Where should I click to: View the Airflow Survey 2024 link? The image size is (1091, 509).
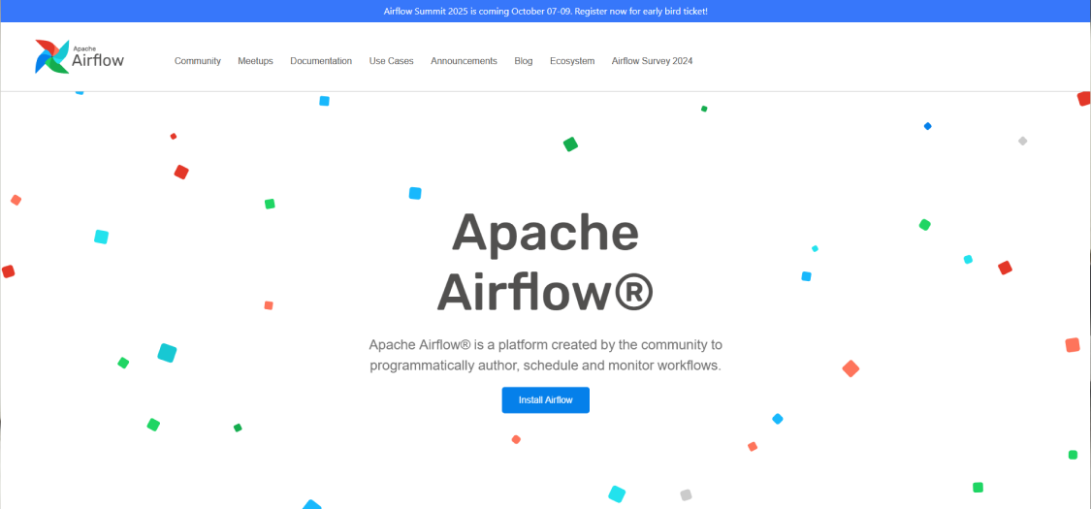click(652, 61)
